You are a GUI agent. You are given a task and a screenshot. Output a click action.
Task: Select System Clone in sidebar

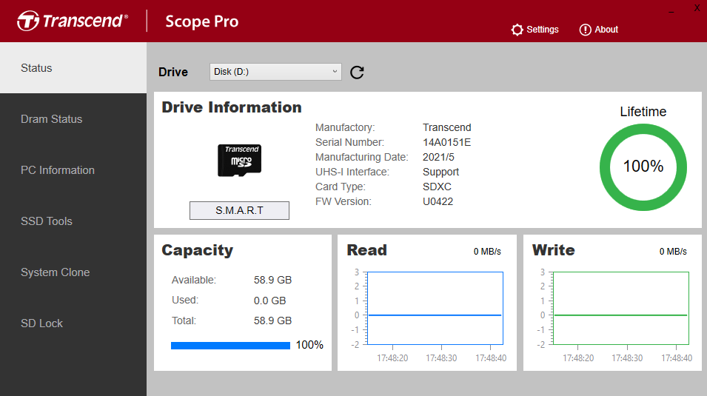click(73, 272)
